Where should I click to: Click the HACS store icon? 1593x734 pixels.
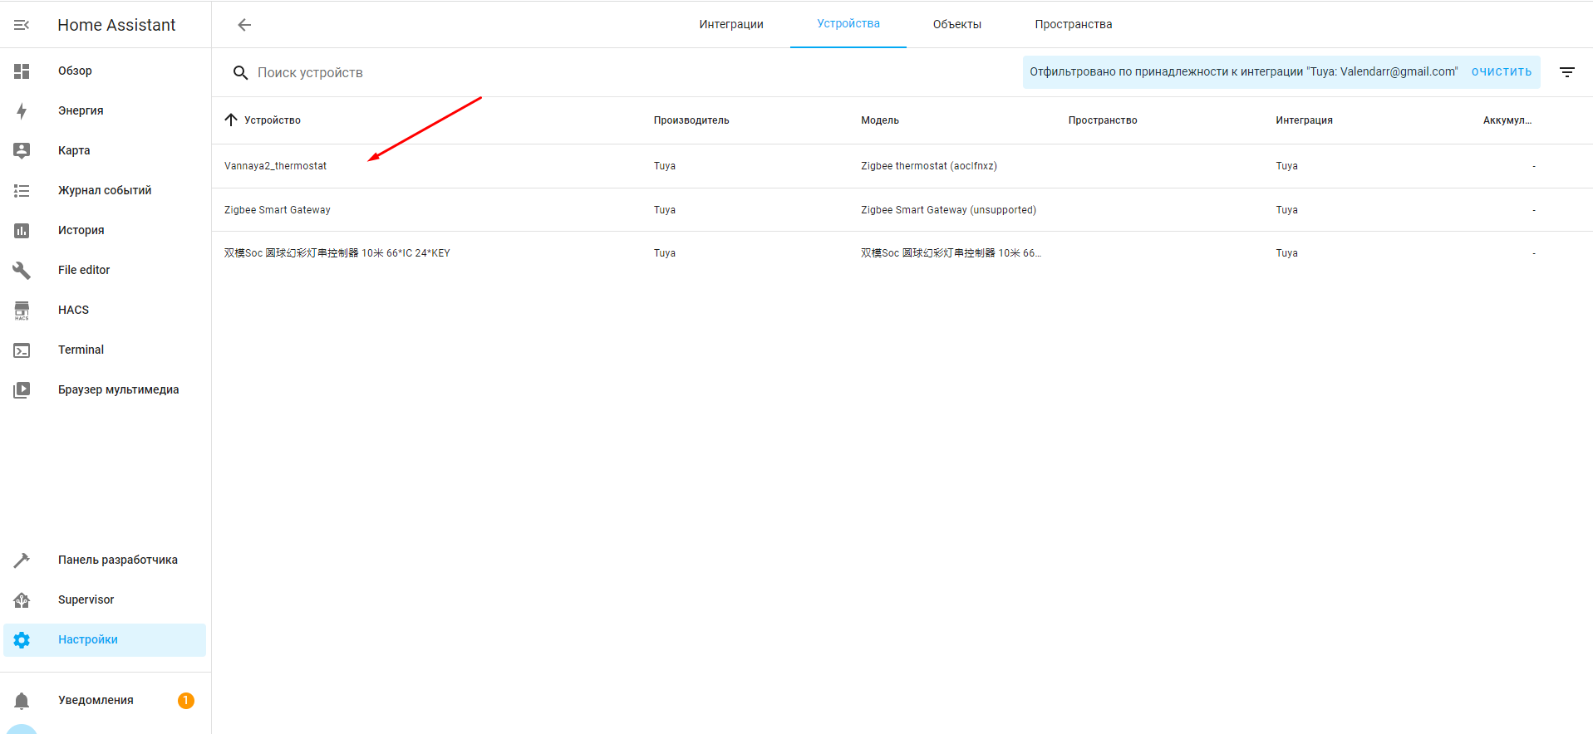click(x=22, y=311)
